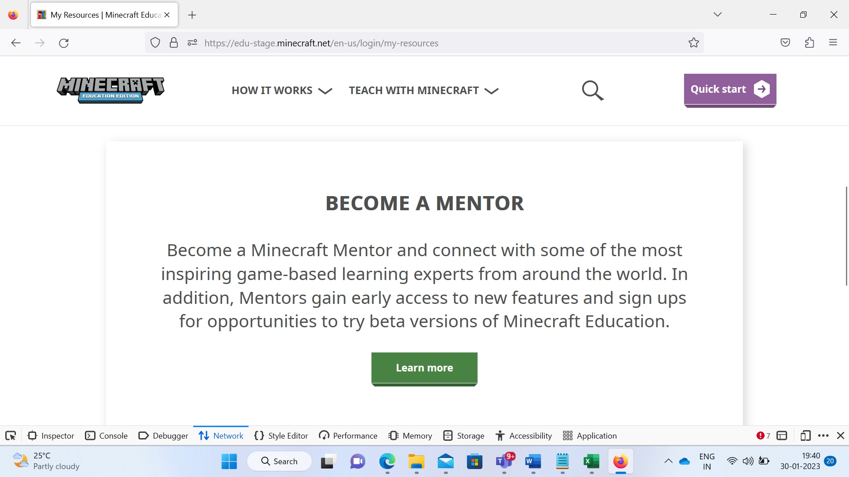
Task: Toggle responsive design mode icon
Action: click(805, 436)
